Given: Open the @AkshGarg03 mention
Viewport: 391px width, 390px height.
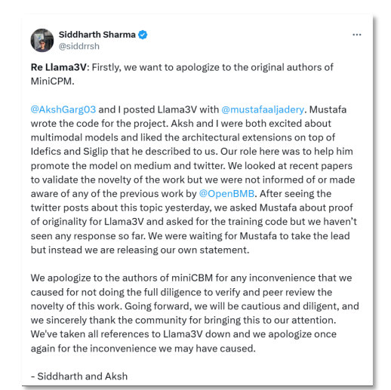Looking at the screenshot, I should coord(63,109).
